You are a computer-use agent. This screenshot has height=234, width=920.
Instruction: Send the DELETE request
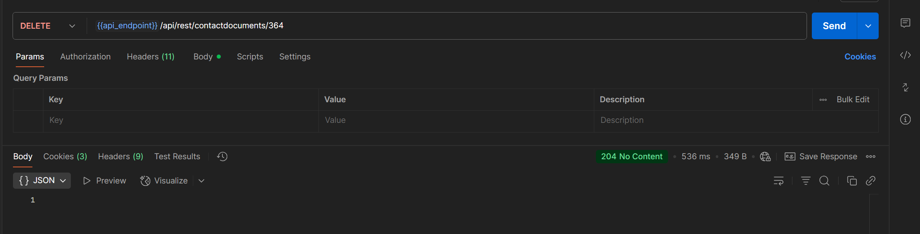(834, 26)
